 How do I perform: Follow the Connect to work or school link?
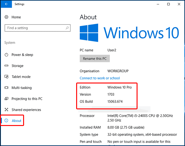coord(100,78)
